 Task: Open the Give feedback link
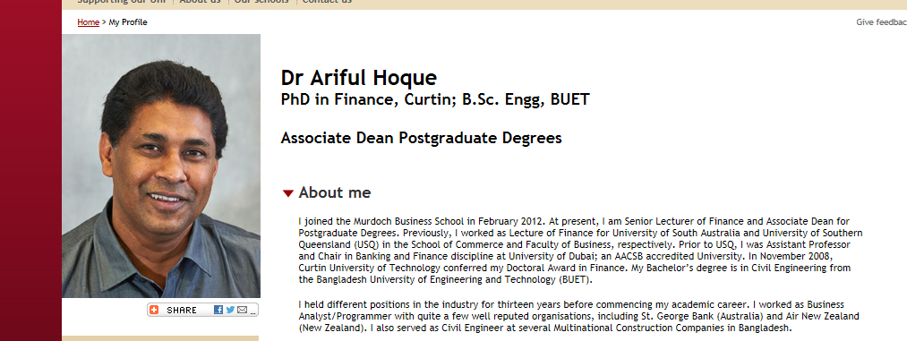coord(882,22)
